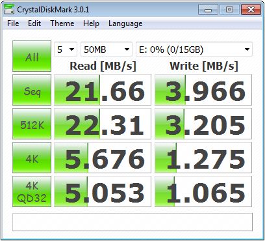Open the Language menu
Screen dimensions: 265x241
(125, 23)
